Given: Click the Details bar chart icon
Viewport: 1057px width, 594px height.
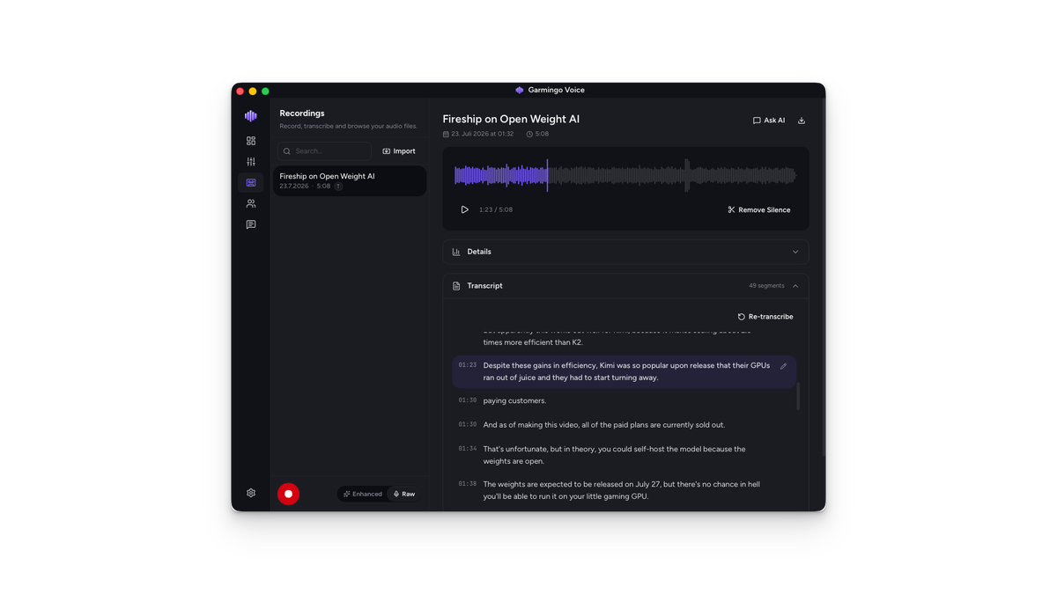Looking at the screenshot, I should 456,252.
